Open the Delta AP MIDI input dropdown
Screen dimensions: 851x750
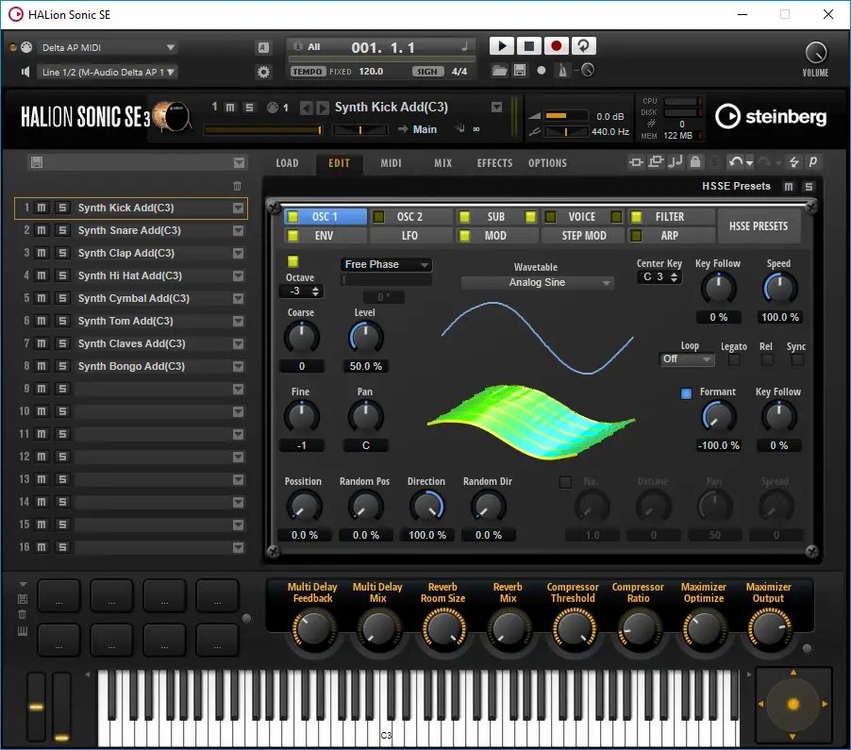tap(108, 48)
